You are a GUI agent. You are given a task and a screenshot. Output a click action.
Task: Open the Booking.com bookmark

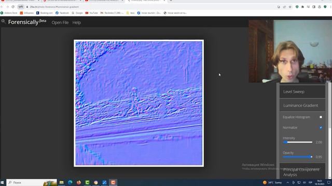(x=45, y=13)
